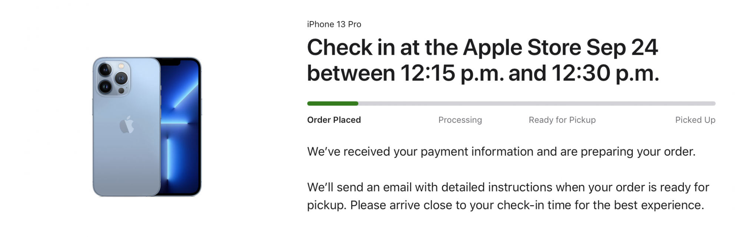Click the camera flash on the iPhone
Viewport: 741px width, 237px height.
coord(121,66)
